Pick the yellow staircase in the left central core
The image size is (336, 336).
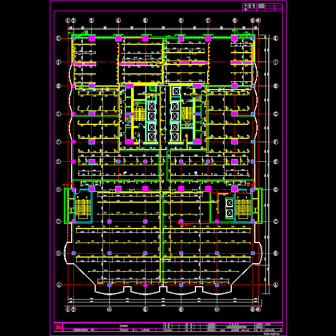tap(139, 114)
